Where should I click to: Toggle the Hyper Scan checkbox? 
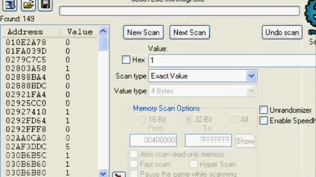[194, 164]
